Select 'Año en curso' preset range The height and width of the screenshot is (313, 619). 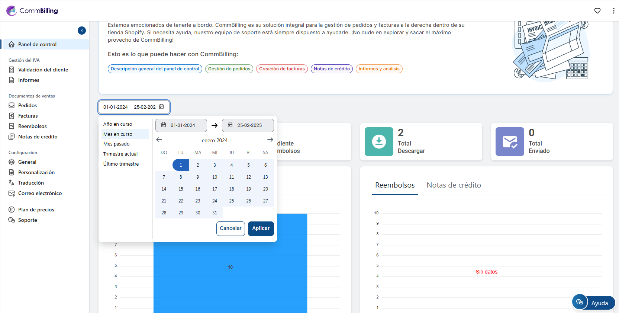point(118,124)
